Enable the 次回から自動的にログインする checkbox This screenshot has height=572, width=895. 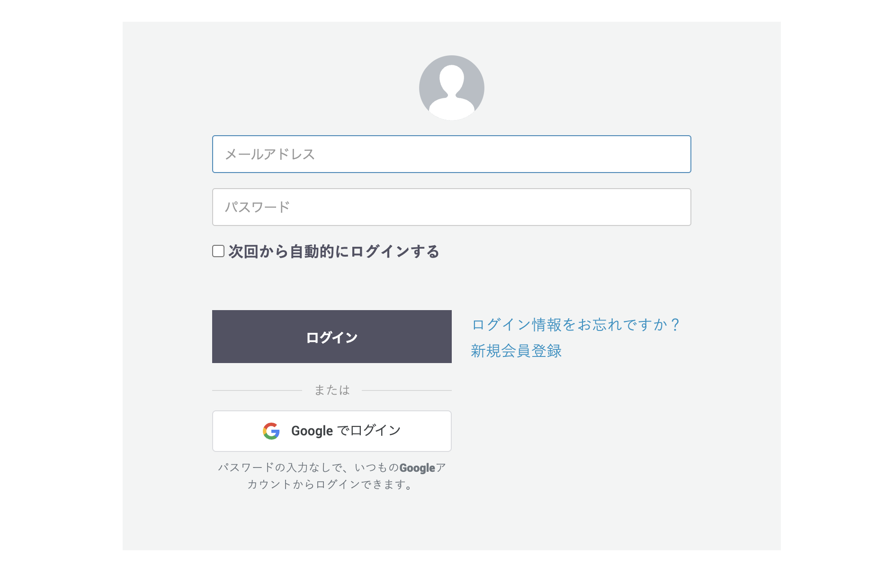pyautogui.click(x=218, y=251)
